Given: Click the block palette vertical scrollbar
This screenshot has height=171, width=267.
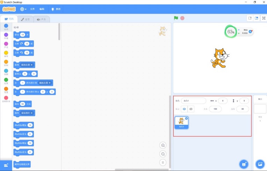Looking at the screenshot, I should click(x=59, y=32).
